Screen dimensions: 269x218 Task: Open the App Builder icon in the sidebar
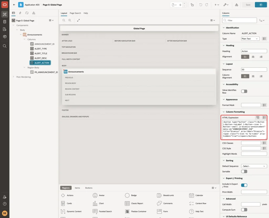click(x=5, y=14)
